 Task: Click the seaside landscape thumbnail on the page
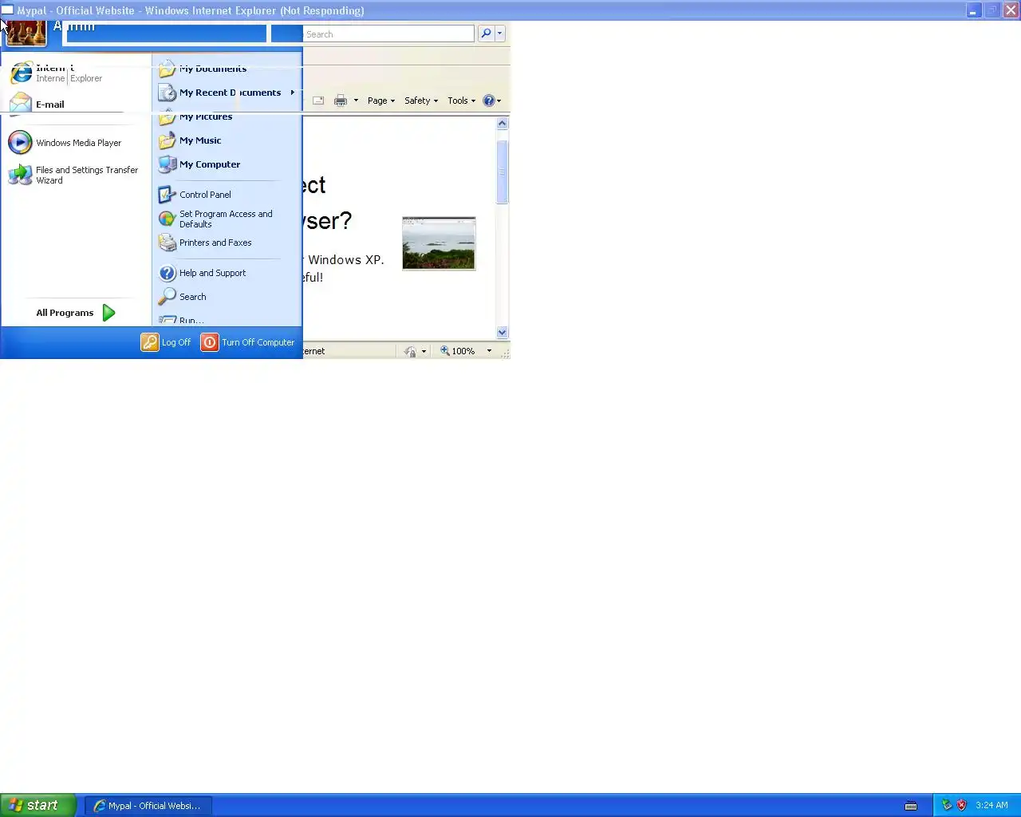pyautogui.click(x=439, y=243)
